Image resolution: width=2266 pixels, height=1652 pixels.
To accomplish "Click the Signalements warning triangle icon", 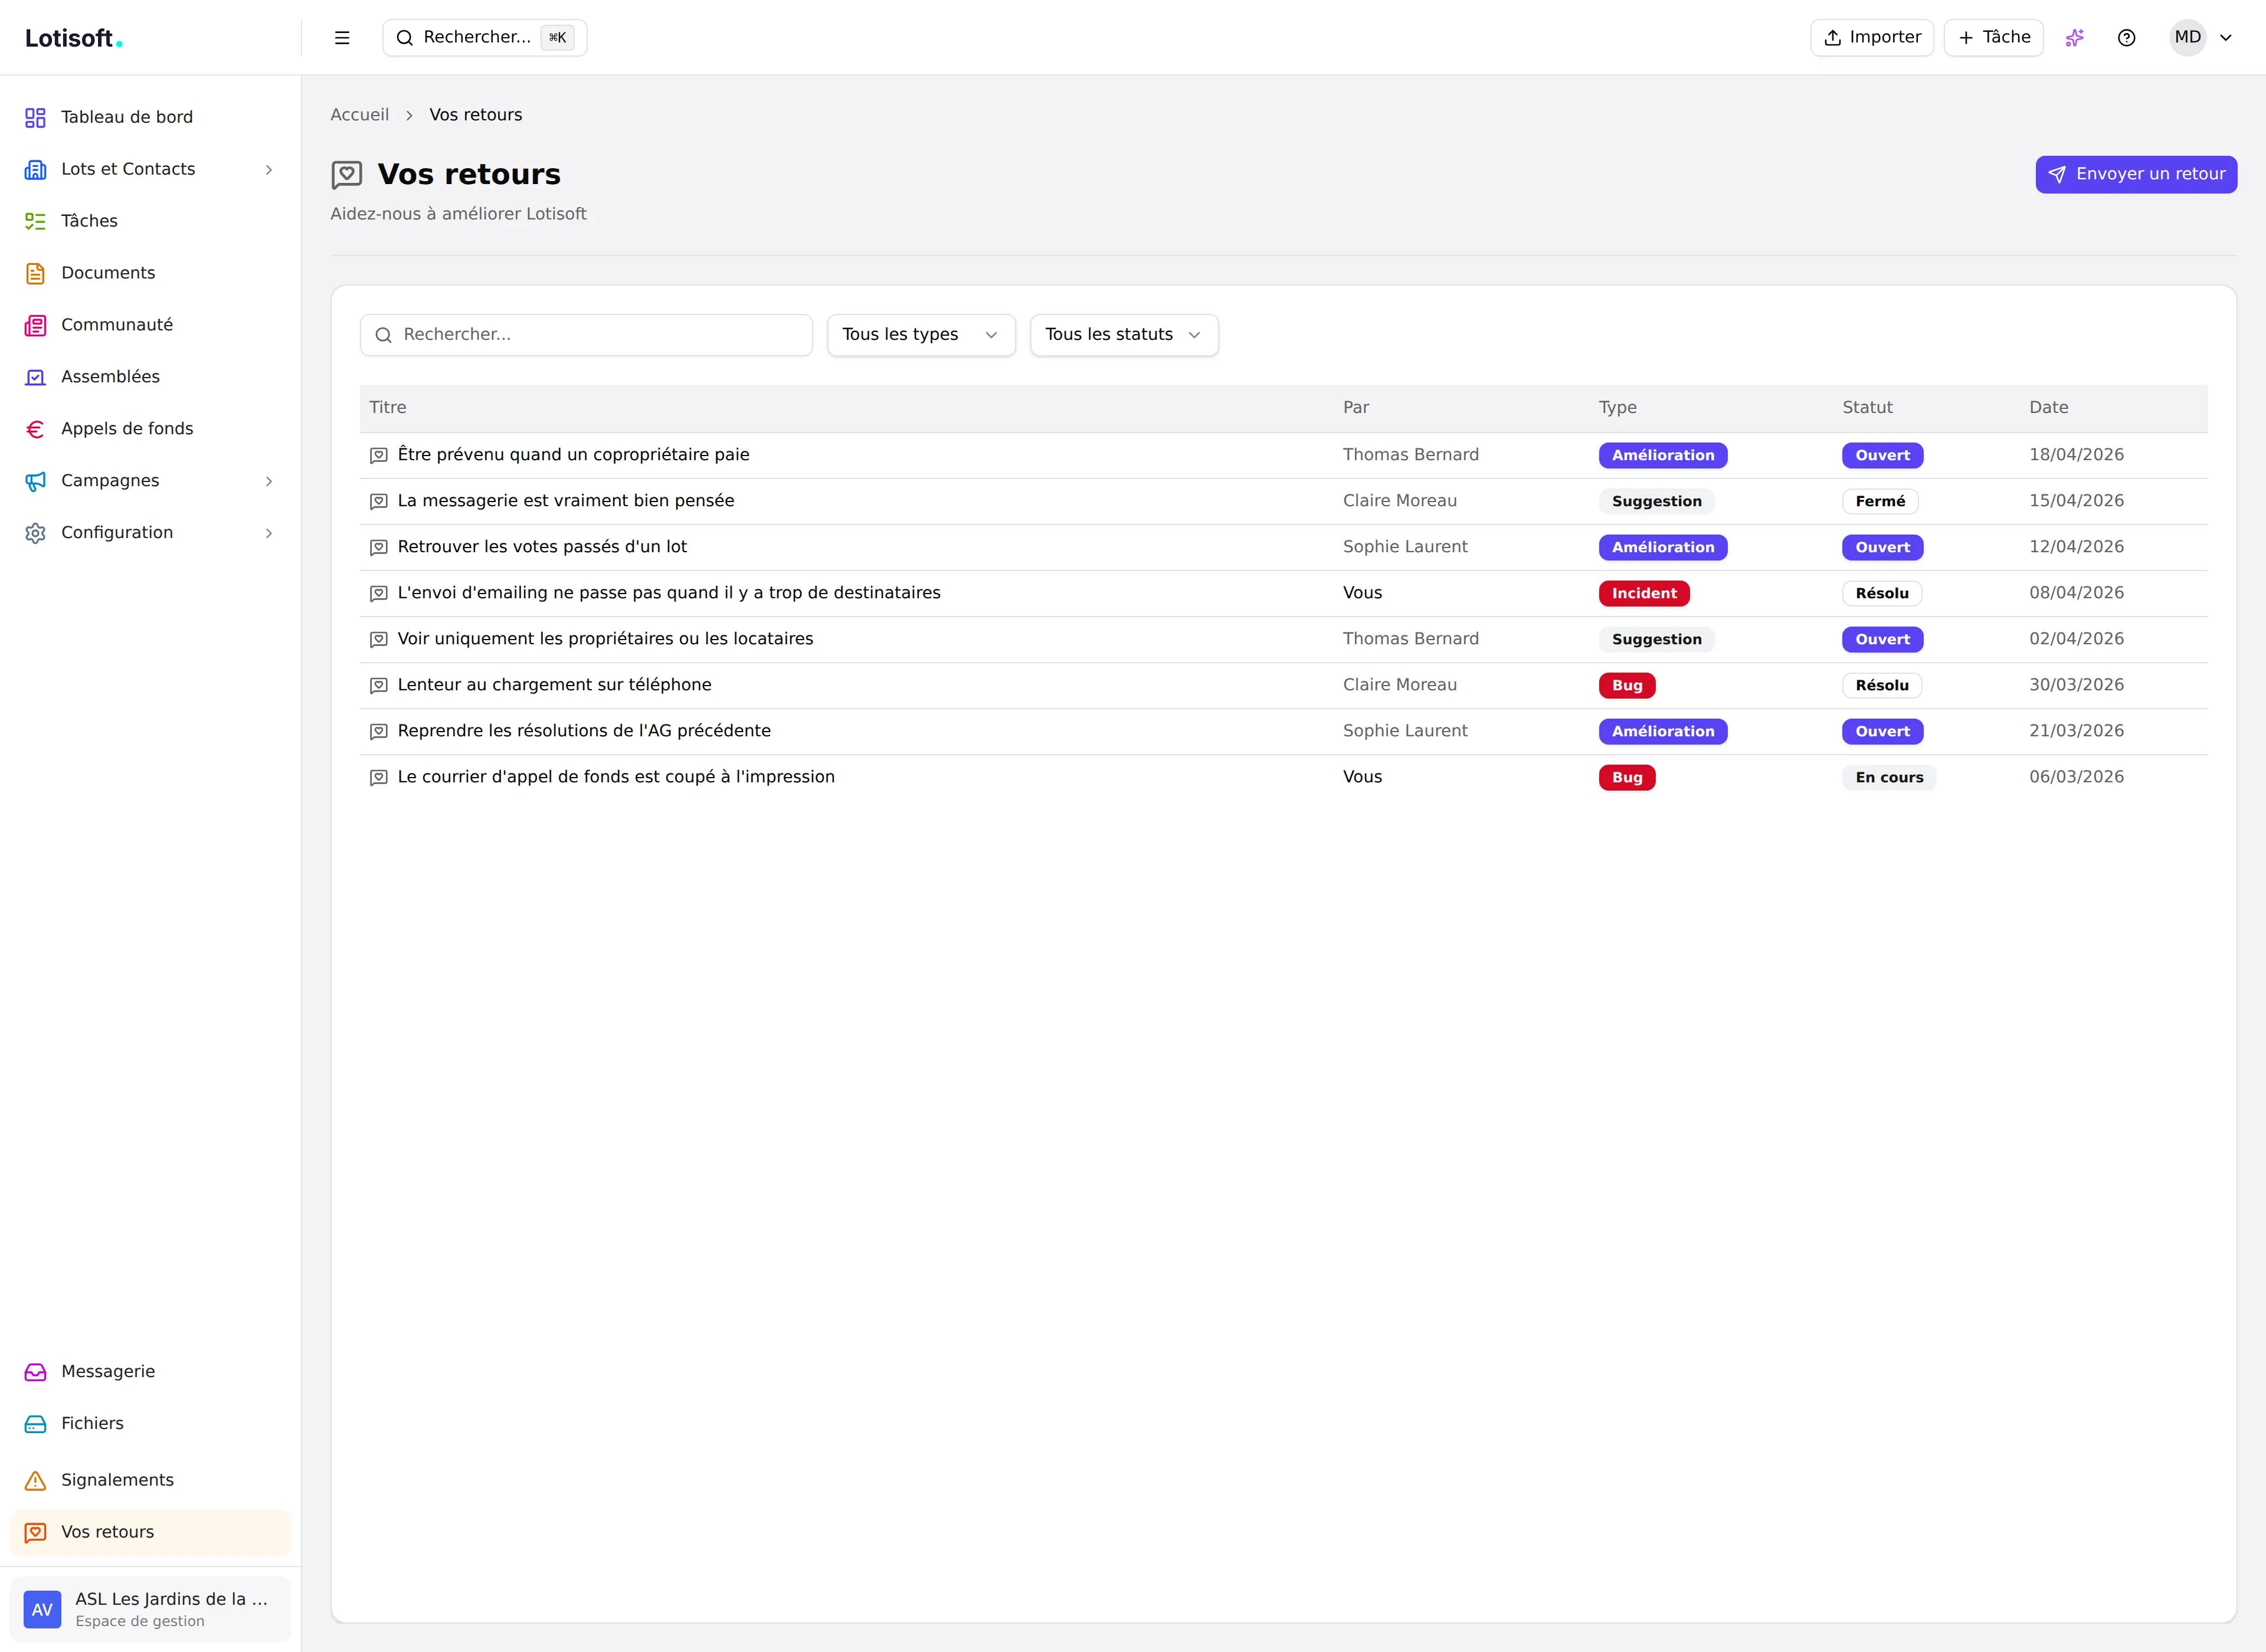I will tap(35, 1480).
